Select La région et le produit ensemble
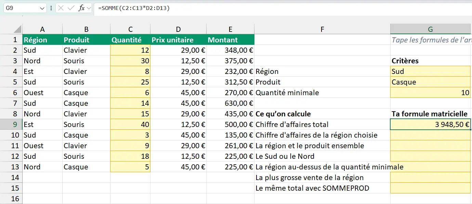472x204 pixels. coord(322,146)
